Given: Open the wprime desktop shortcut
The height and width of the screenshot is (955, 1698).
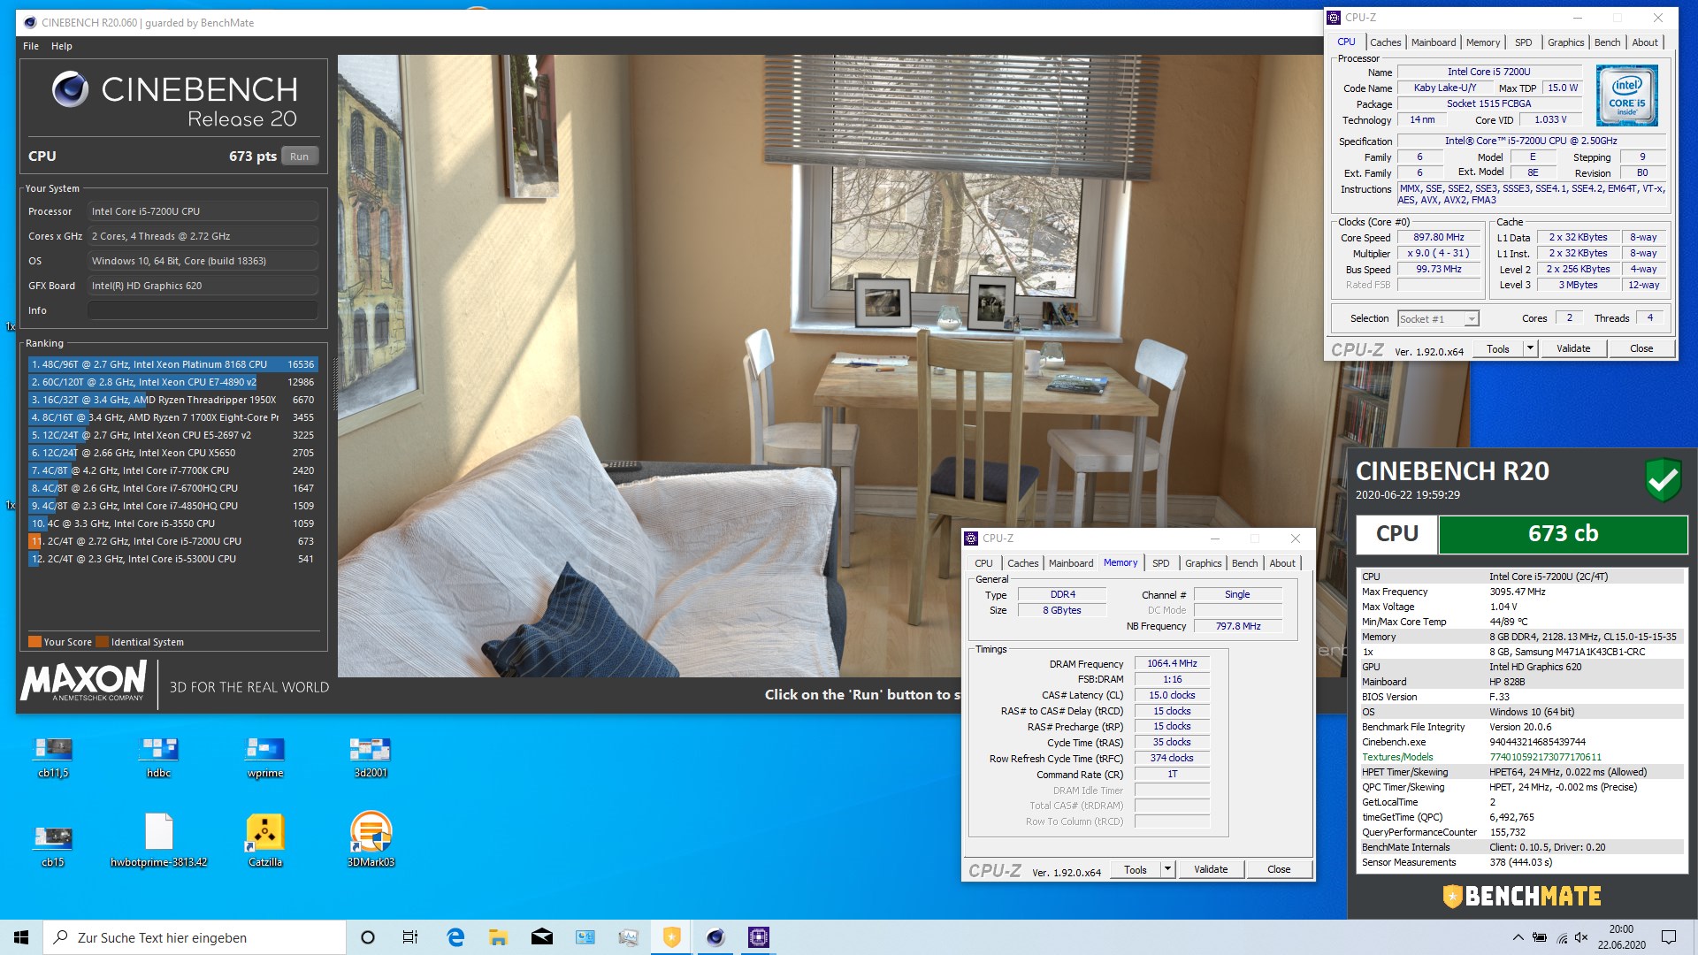Looking at the screenshot, I should pos(265,756).
